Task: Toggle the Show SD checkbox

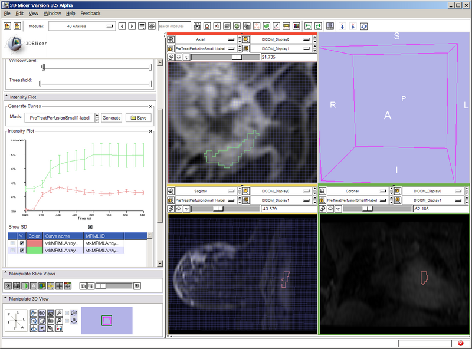Action: point(90,227)
